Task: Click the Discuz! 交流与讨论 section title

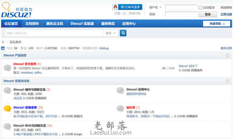Action: tap(16, 81)
